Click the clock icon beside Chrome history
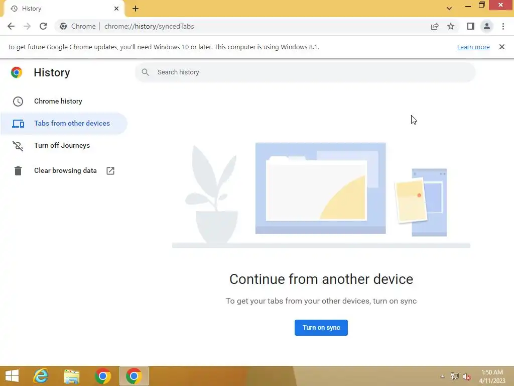Screen dimensions: 514x386 click(x=18, y=102)
